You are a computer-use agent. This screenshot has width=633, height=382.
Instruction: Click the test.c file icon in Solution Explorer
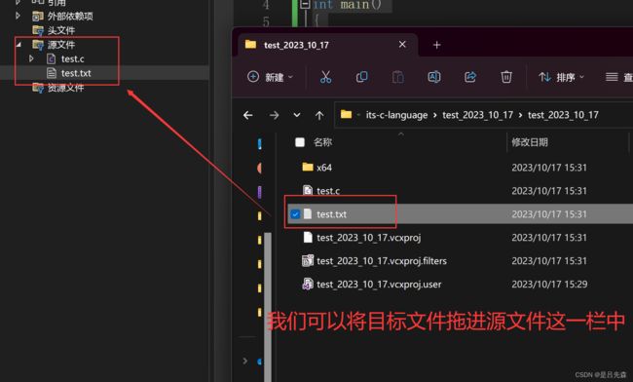pos(52,58)
